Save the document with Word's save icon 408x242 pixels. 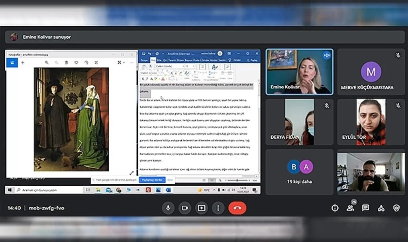point(143,54)
